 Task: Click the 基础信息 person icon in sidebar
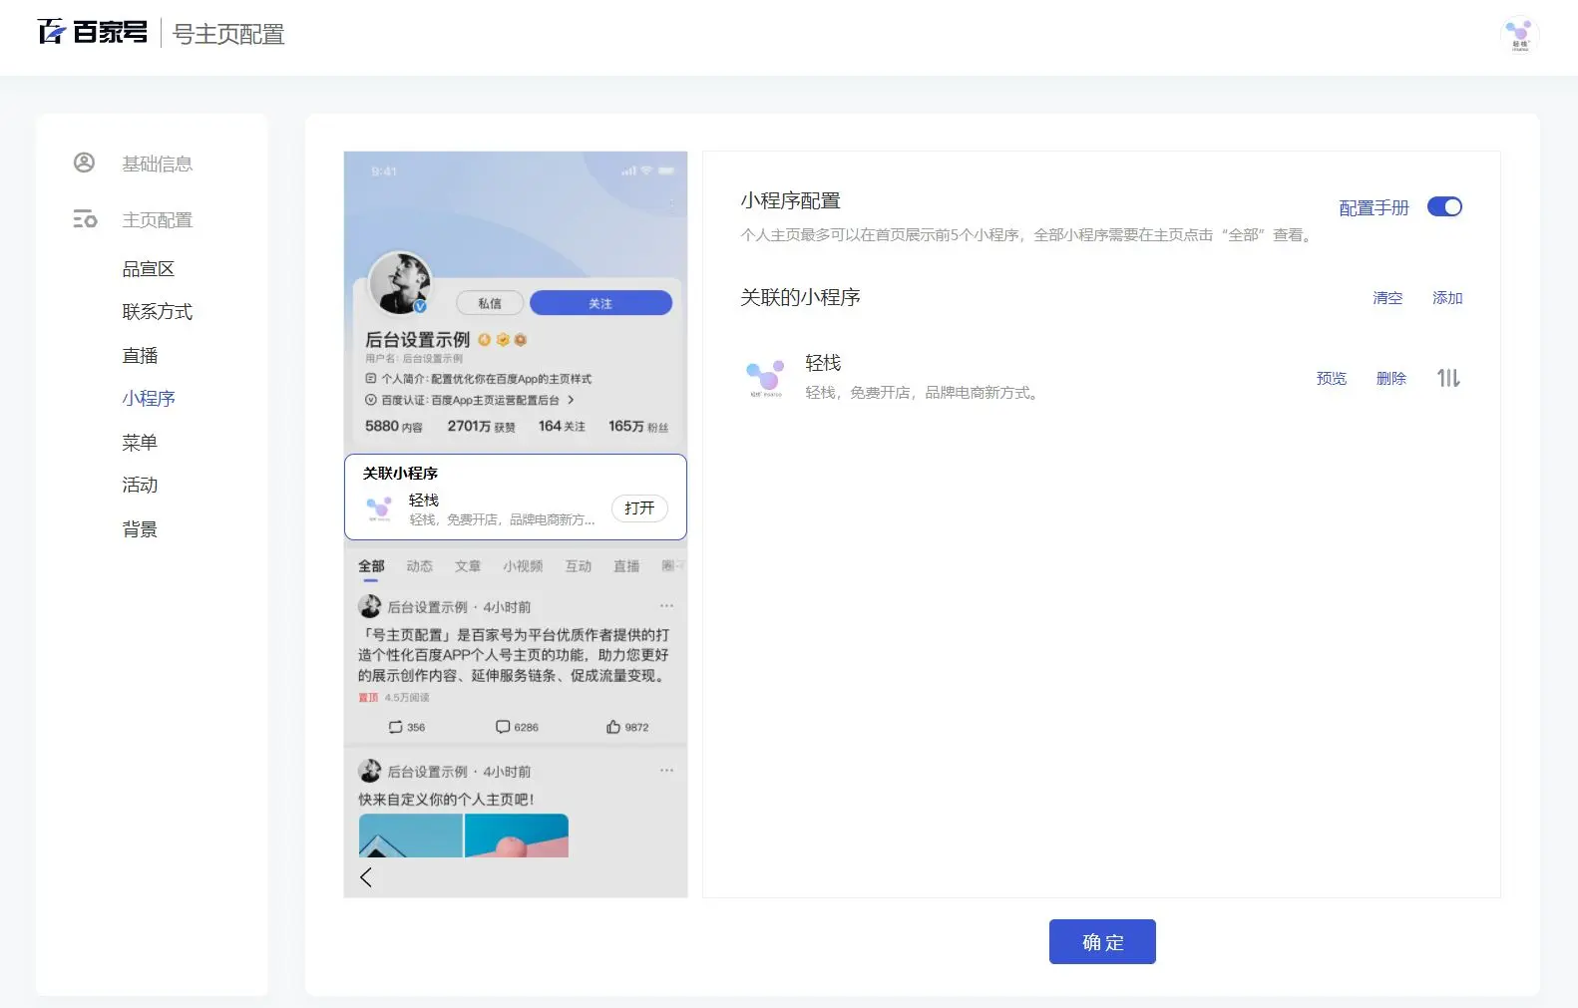(85, 163)
